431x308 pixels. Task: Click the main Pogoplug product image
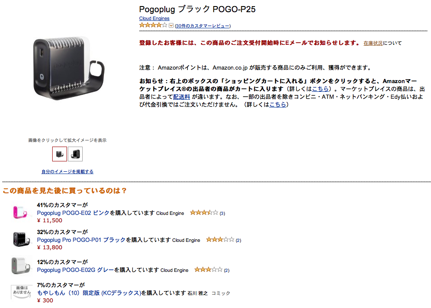69,68
